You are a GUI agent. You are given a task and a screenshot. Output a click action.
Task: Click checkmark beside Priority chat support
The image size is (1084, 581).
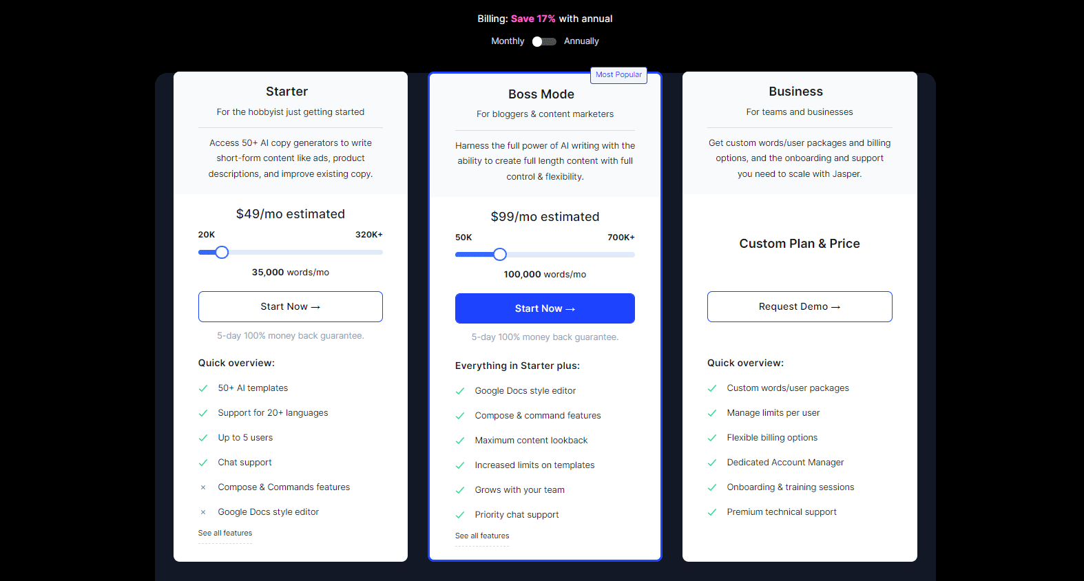[x=460, y=515]
